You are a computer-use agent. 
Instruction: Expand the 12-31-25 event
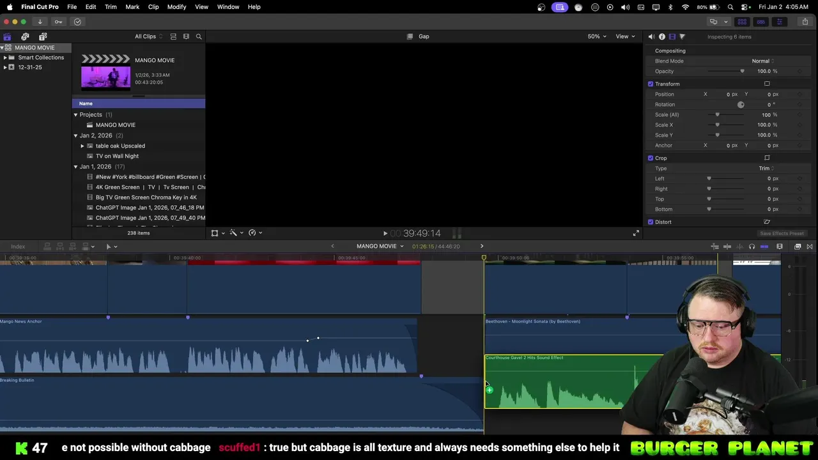[x=5, y=67]
